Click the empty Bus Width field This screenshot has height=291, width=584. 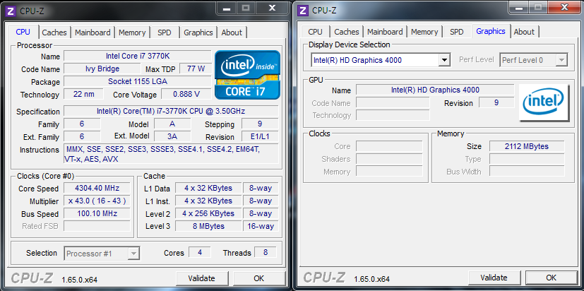(x=527, y=172)
